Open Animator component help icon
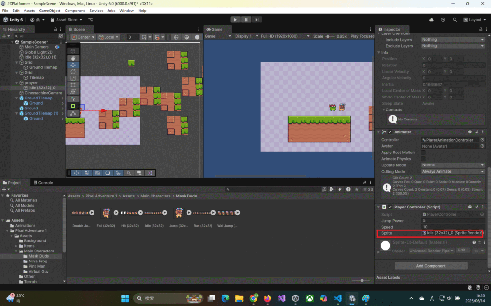 [x=470, y=132]
